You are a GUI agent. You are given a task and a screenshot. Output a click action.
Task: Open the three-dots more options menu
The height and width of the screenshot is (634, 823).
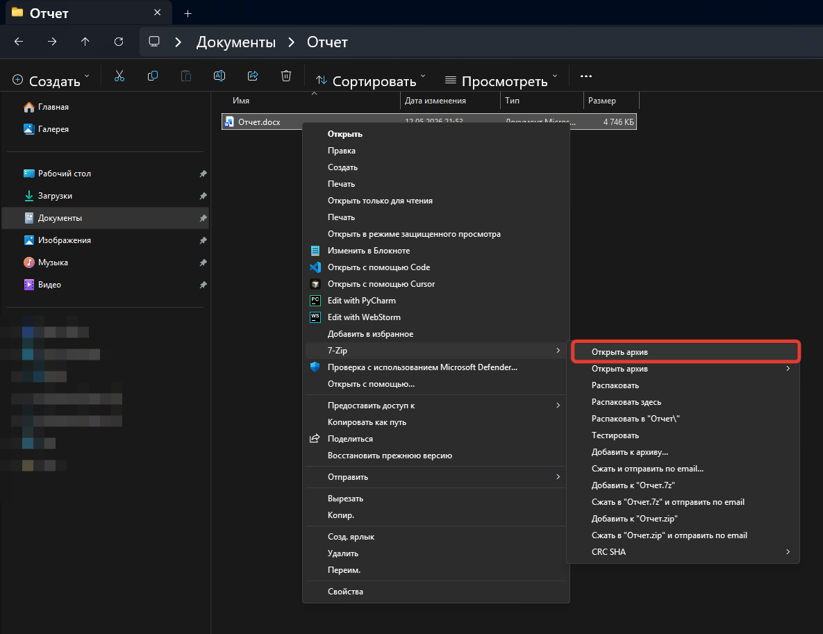coord(585,76)
